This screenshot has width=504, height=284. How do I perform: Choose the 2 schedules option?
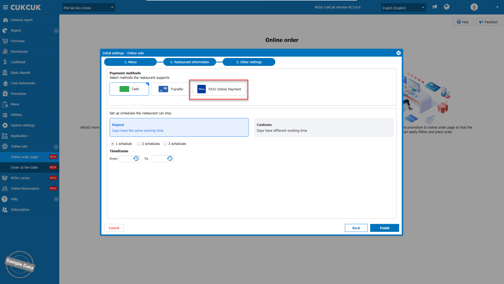[x=139, y=144]
